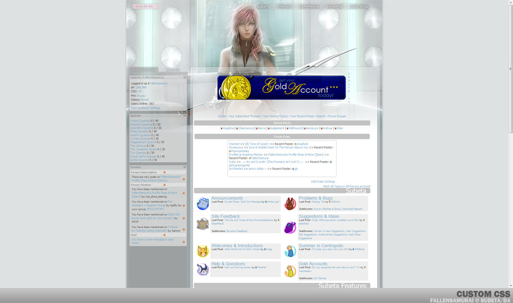
Task: Click the 'Users Online: 363' text
Action: (142, 104)
